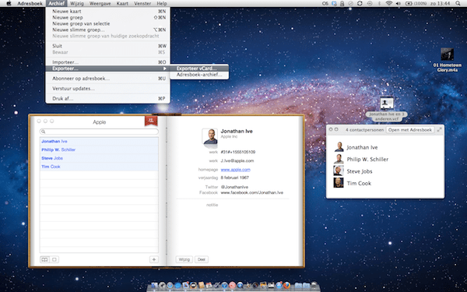Open Firefox from the Dock
Viewport: 467px width, 292px height.
(x=286, y=286)
